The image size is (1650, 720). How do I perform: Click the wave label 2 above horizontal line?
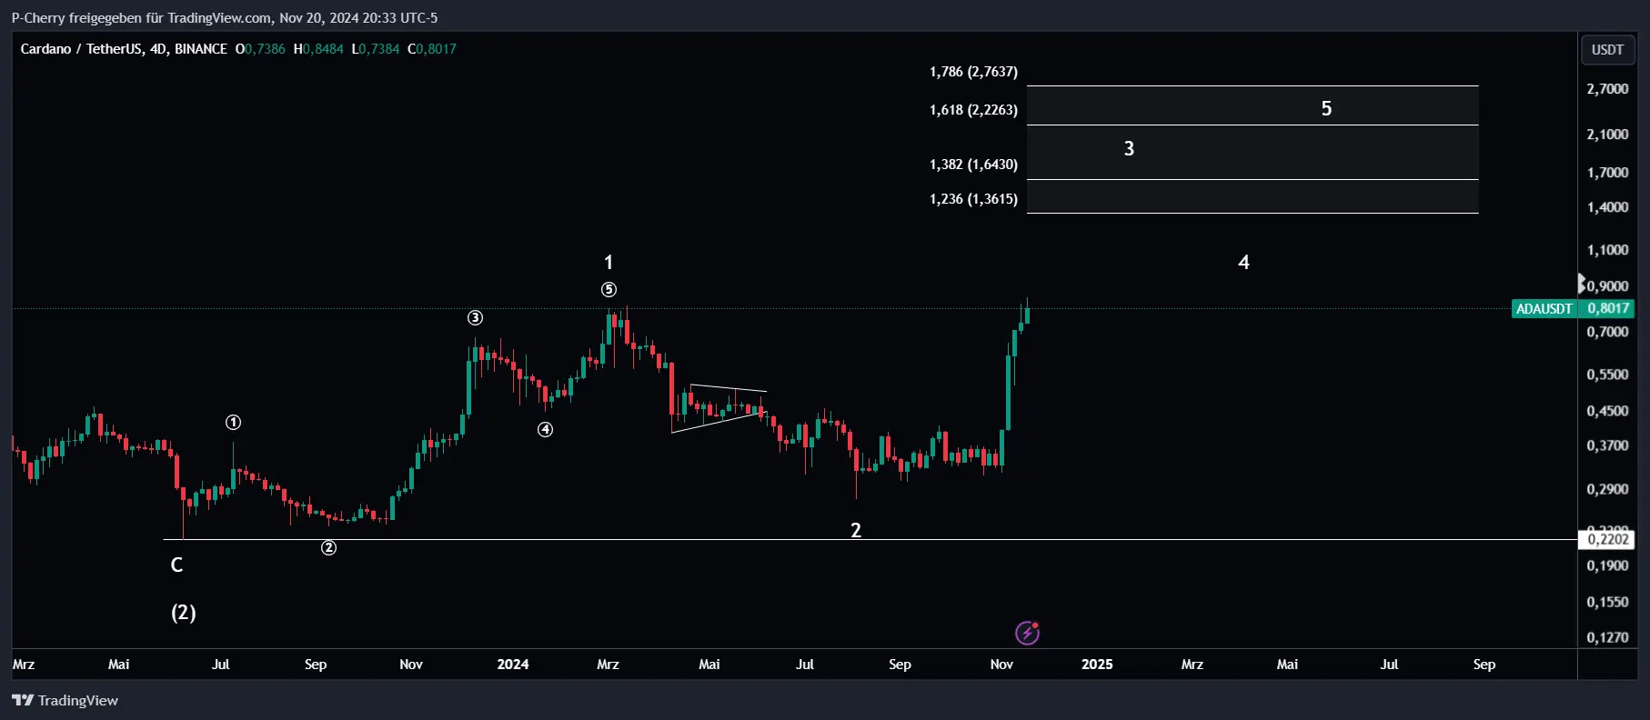click(856, 531)
